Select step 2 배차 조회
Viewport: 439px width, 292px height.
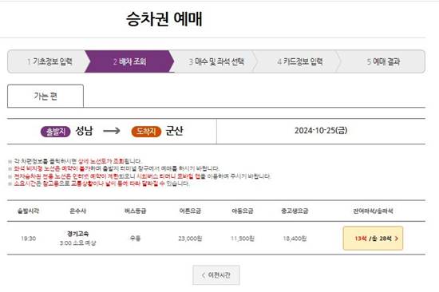pos(129,61)
